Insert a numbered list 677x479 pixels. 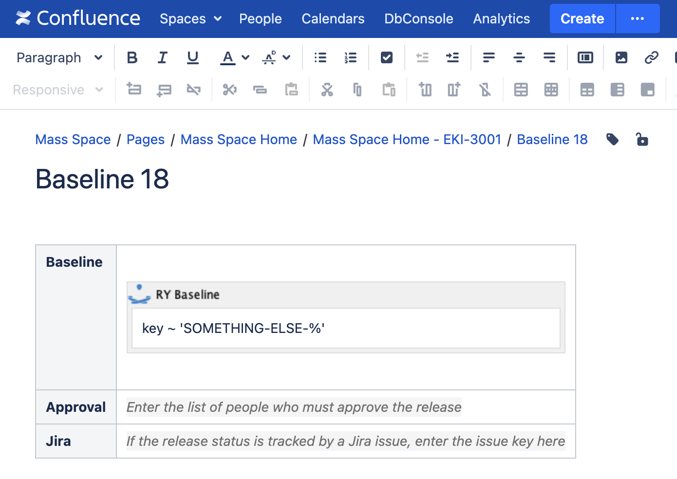click(350, 57)
